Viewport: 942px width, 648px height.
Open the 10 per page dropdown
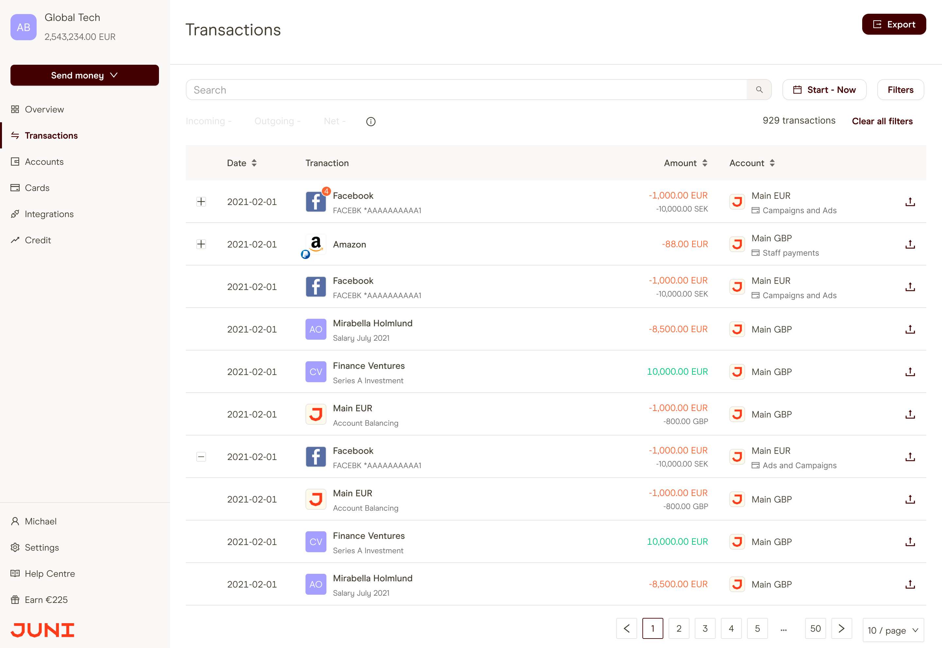click(893, 630)
